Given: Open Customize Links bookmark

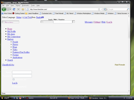Looking at the screenshot, I should pos(46,13).
